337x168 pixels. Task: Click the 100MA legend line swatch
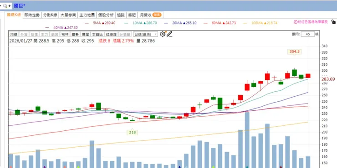pos(245,23)
